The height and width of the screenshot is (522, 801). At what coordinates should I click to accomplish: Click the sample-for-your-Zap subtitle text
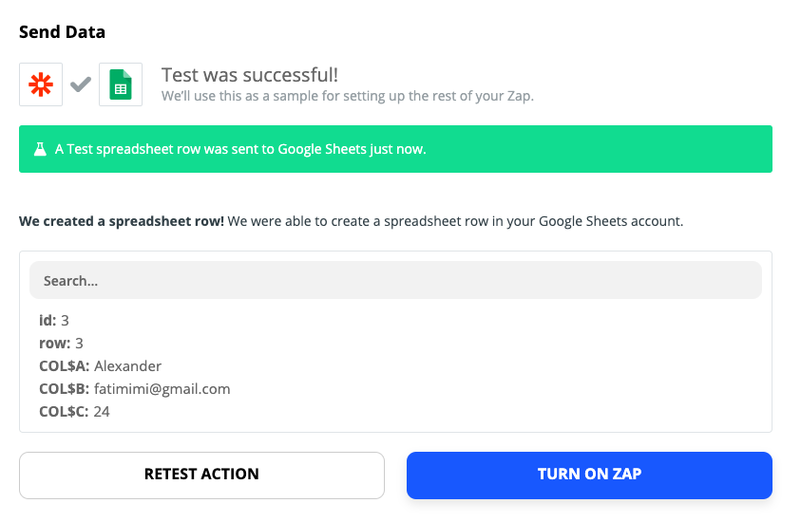click(348, 96)
